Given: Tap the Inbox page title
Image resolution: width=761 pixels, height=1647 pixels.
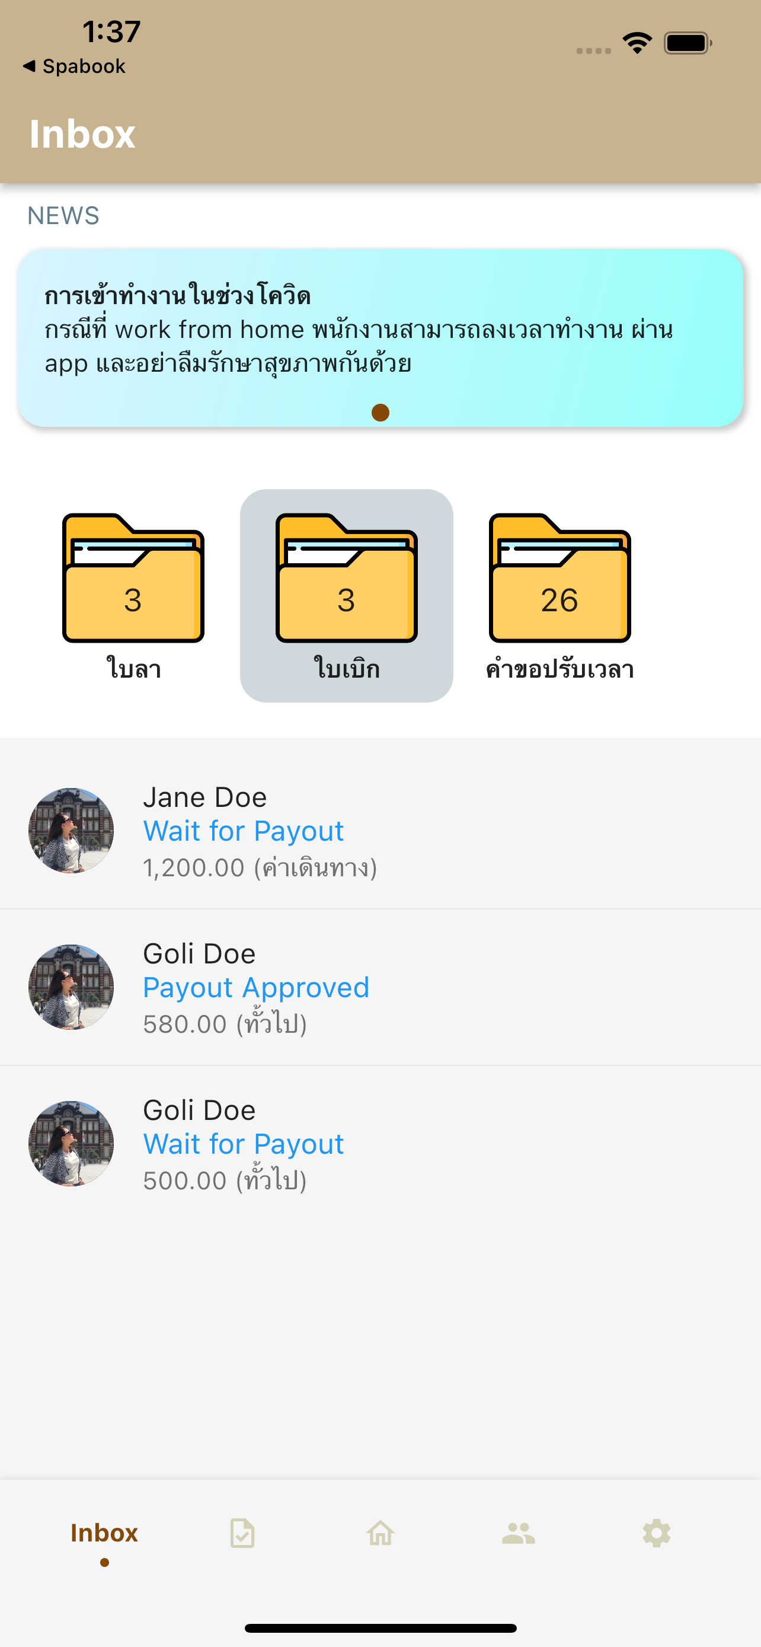Looking at the screenshot, I should tap(82, 134).
